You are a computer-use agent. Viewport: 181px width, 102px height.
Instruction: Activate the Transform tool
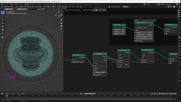tap(3, 30)
